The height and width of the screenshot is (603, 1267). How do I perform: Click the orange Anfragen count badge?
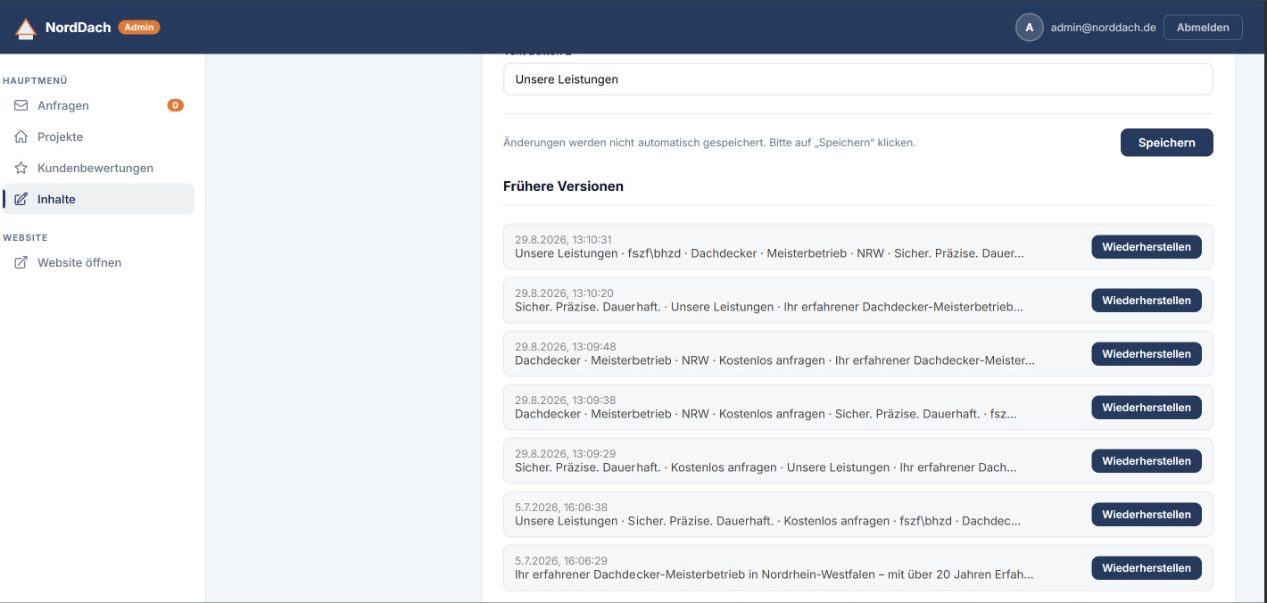click(x=176, y=105)
